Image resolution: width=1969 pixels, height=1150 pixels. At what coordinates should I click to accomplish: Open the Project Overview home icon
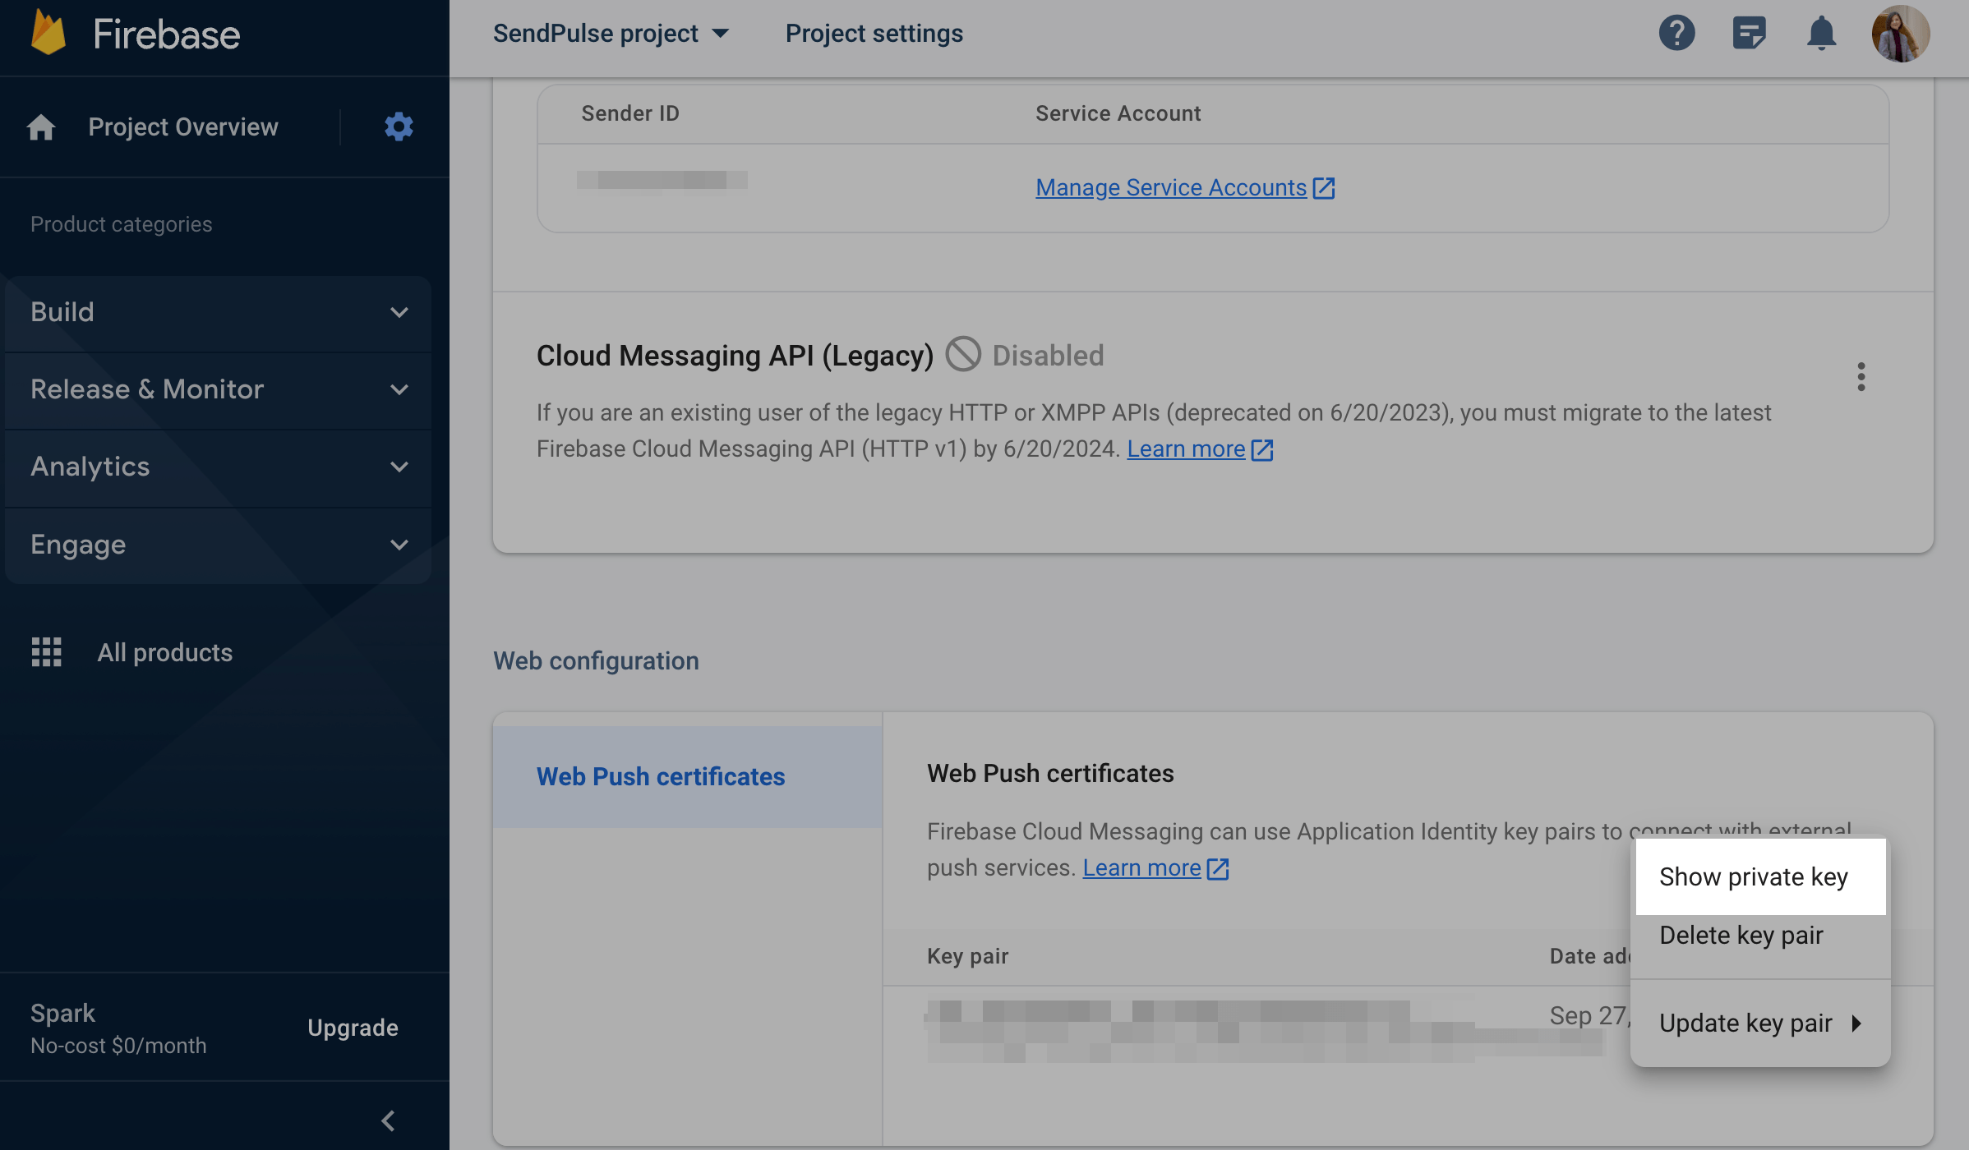[x=41, y=127]
